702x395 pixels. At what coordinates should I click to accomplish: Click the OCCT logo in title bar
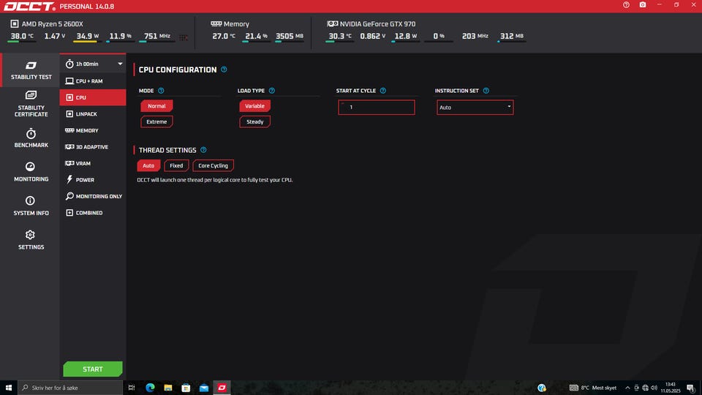coord(29,7)
